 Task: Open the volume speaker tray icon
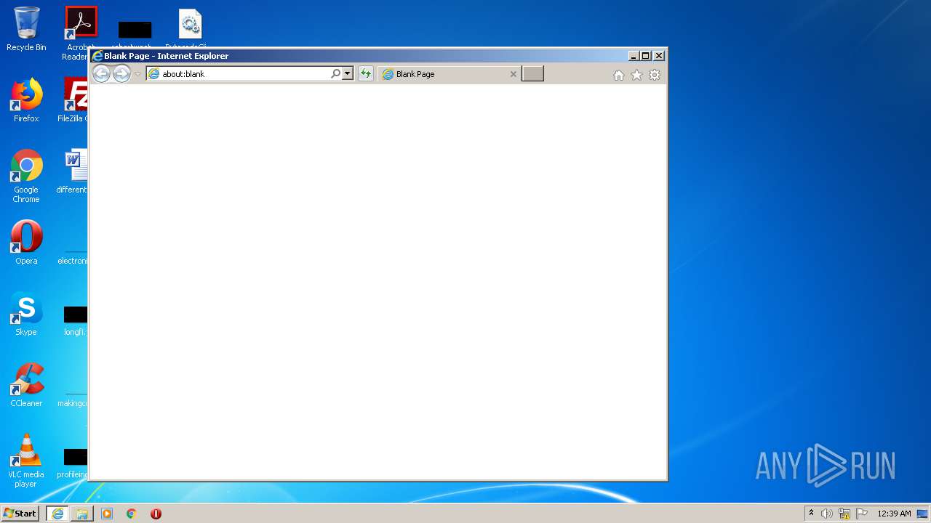click(x=827, y=514)
